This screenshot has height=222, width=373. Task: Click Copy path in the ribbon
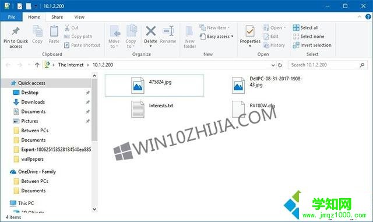click(x=78, y=36)
